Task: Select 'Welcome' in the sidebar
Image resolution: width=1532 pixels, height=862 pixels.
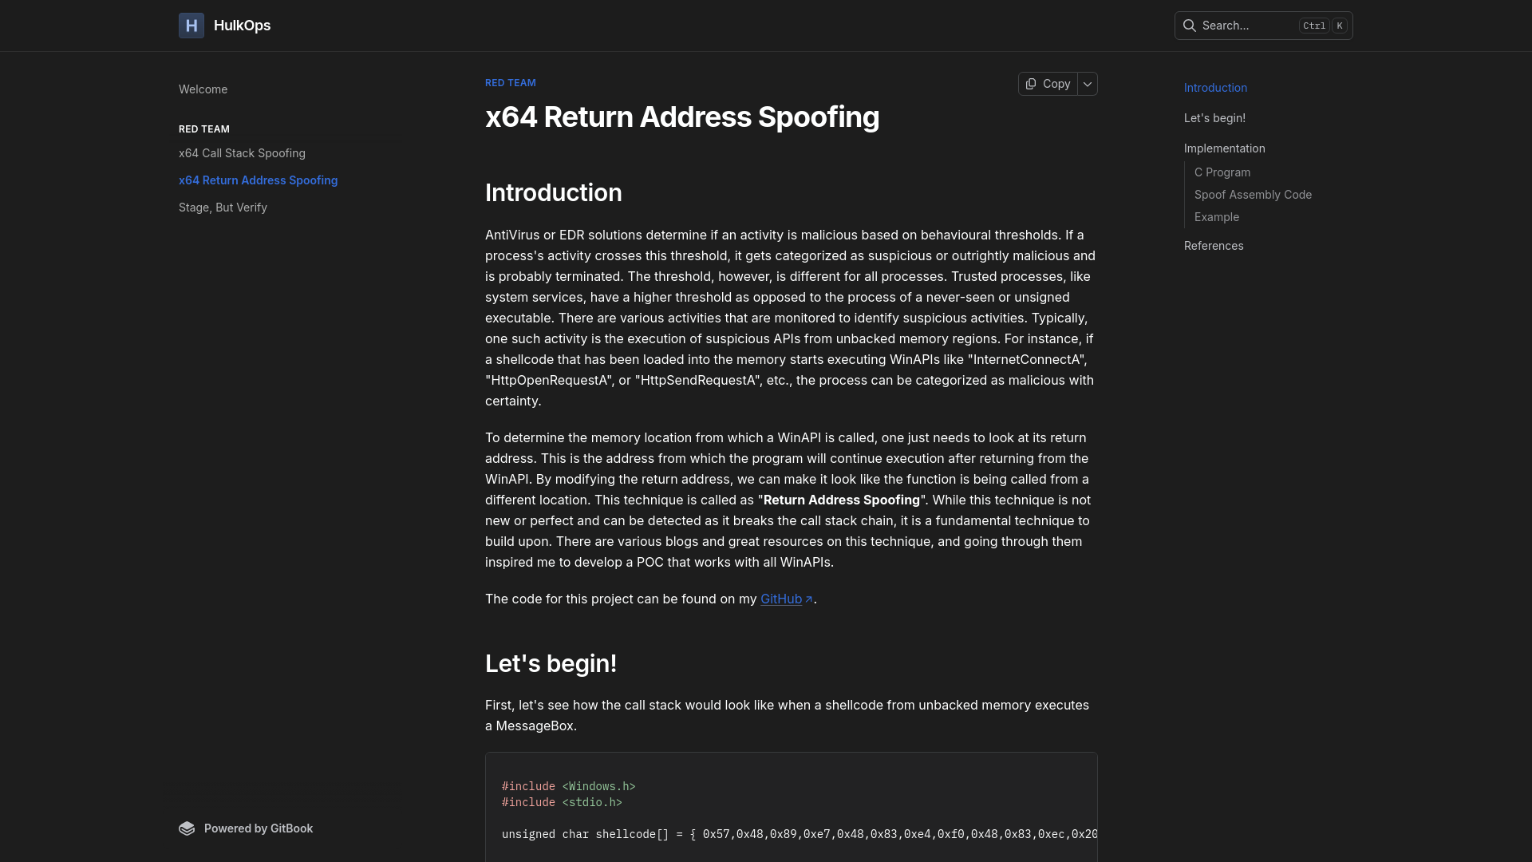Action: [203, 89]
